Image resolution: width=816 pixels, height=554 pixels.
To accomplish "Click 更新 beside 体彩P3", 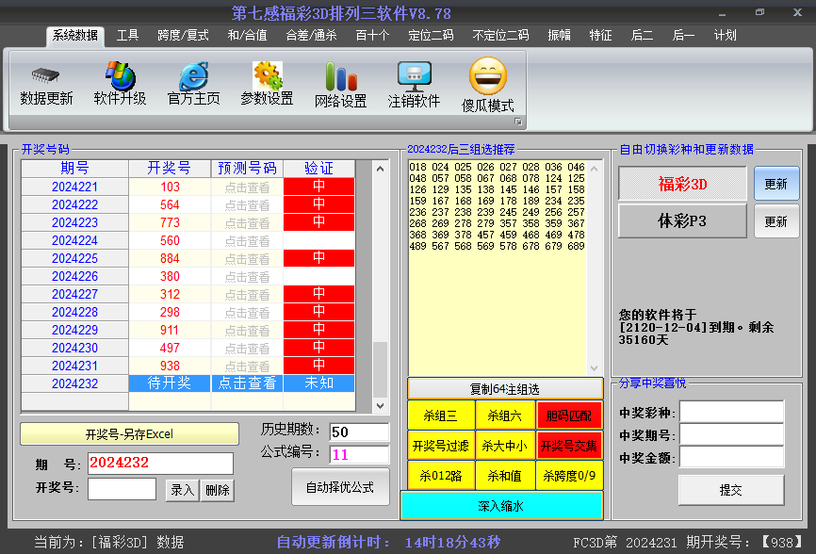I will (776, 221).
